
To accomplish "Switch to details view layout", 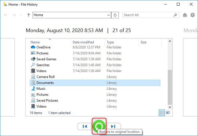I will pos(162,113).
